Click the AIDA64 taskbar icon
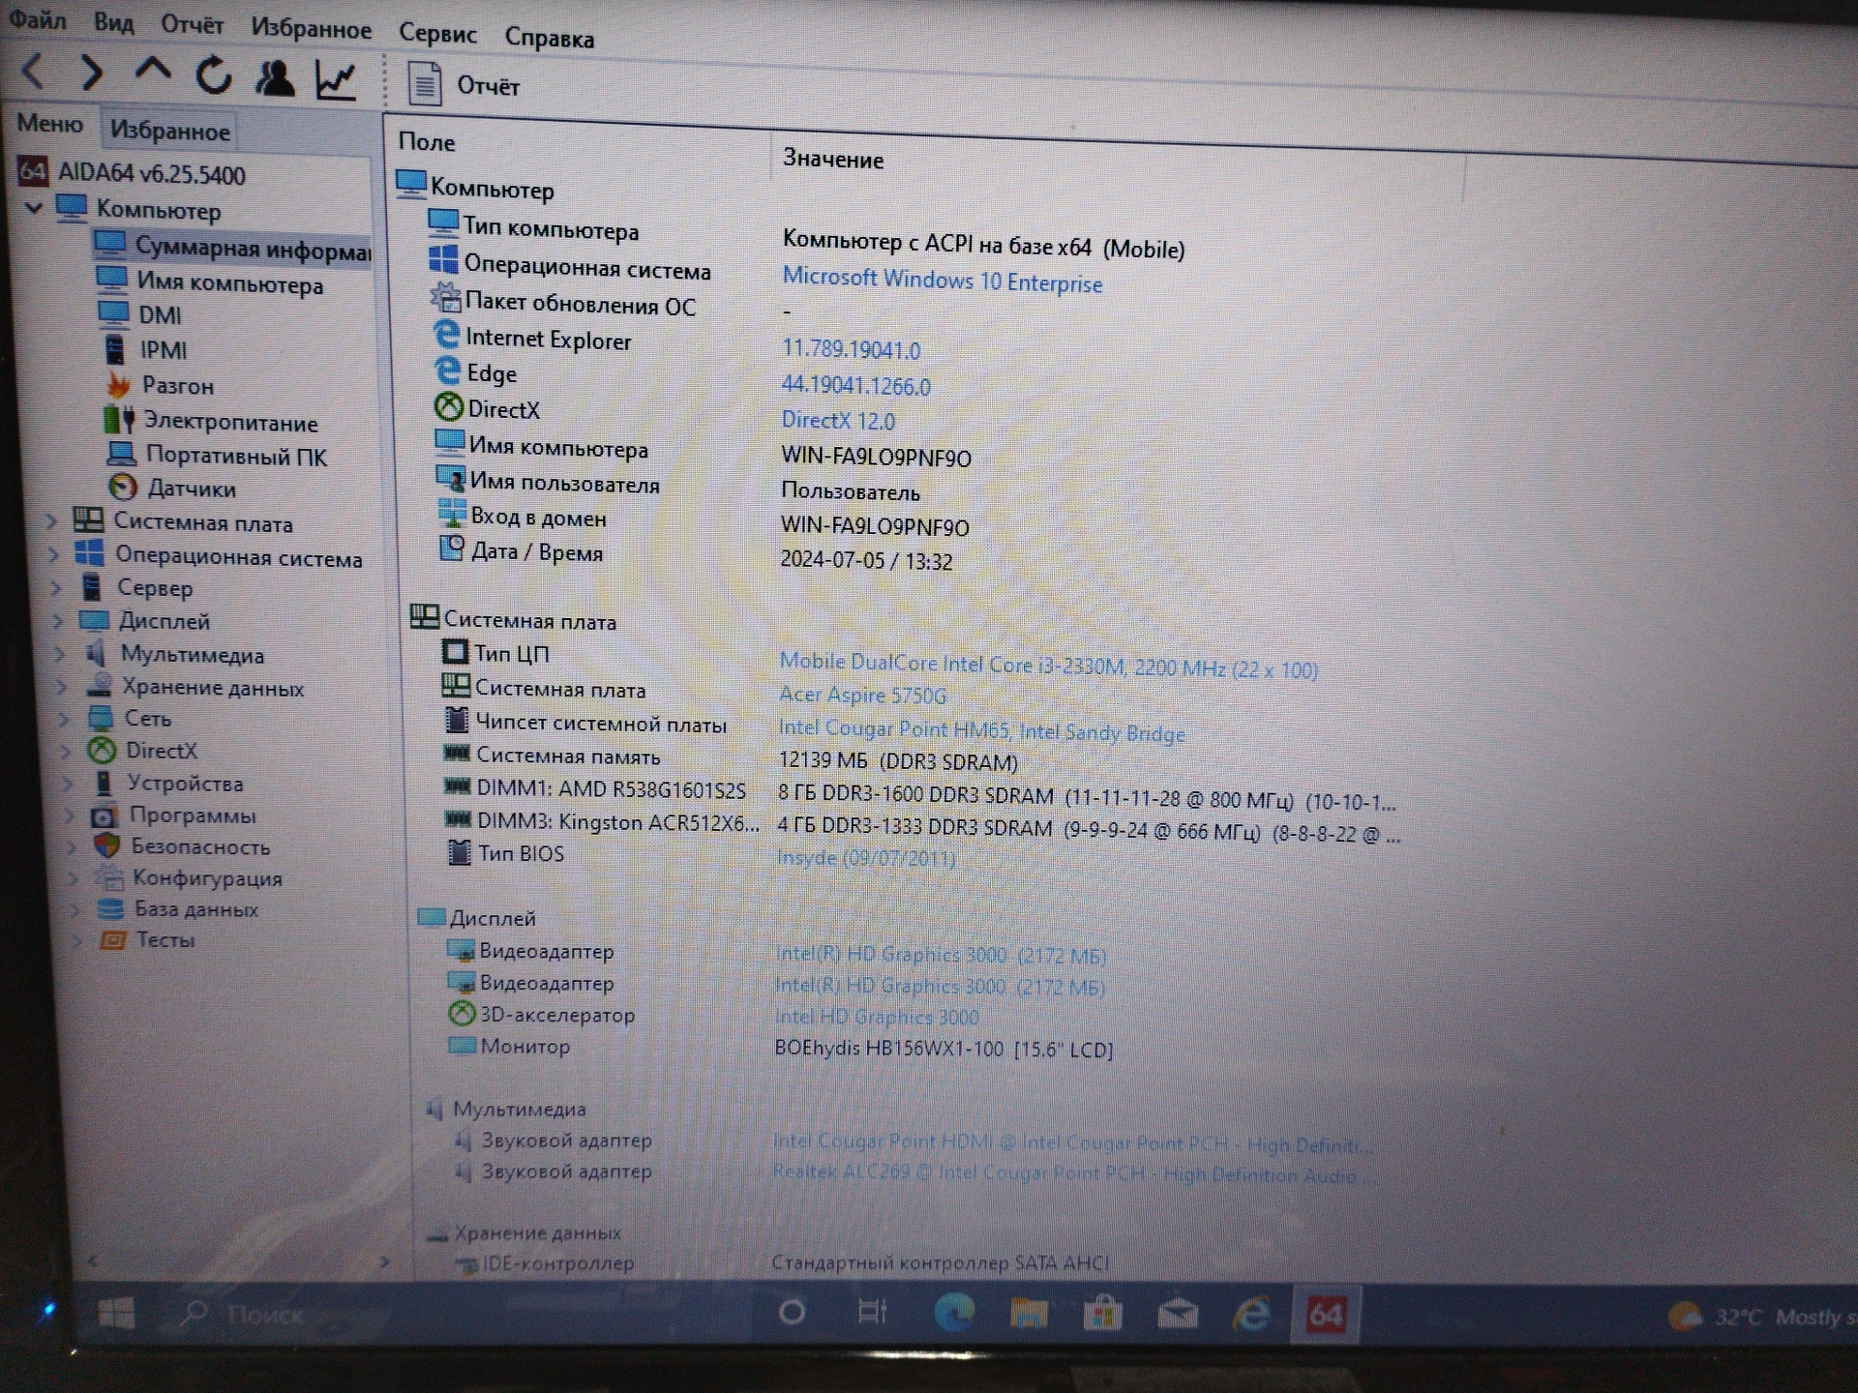Screen dimensions: 1858x1393 1326,1315
